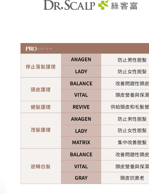The height and width of the screenshot is (194, 149).
Task: Click the REVIVE product cell
Action: [x=81, y=107]
